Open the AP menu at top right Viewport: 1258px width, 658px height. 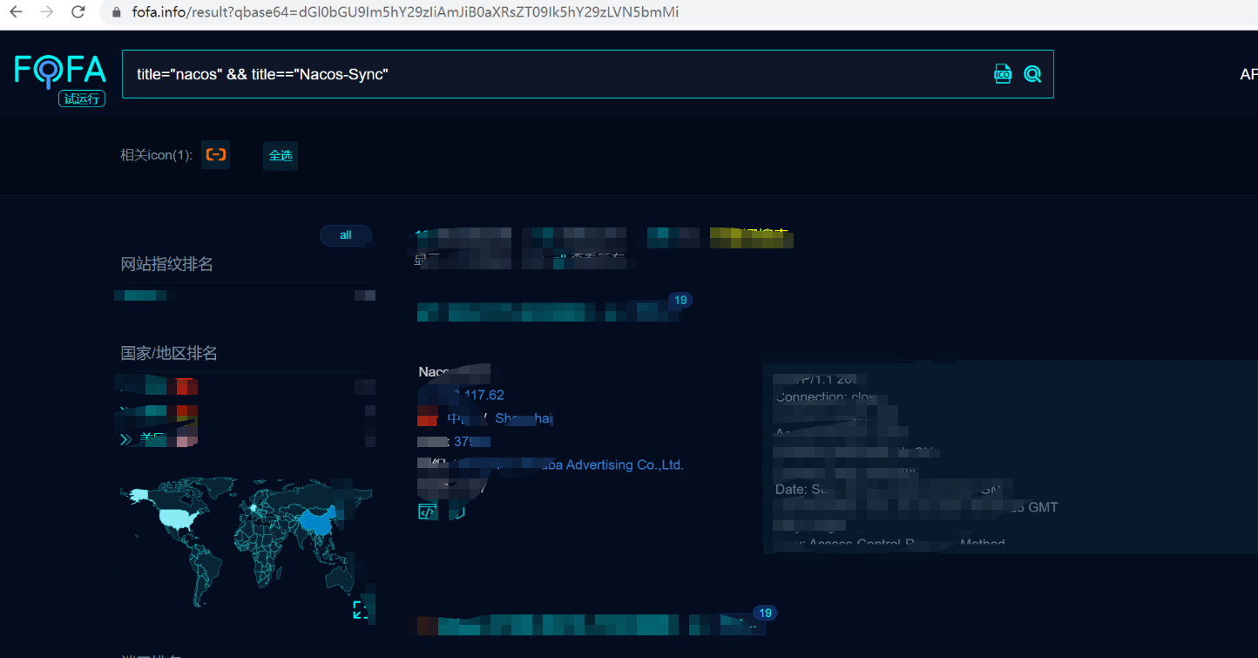(1248, 73)
